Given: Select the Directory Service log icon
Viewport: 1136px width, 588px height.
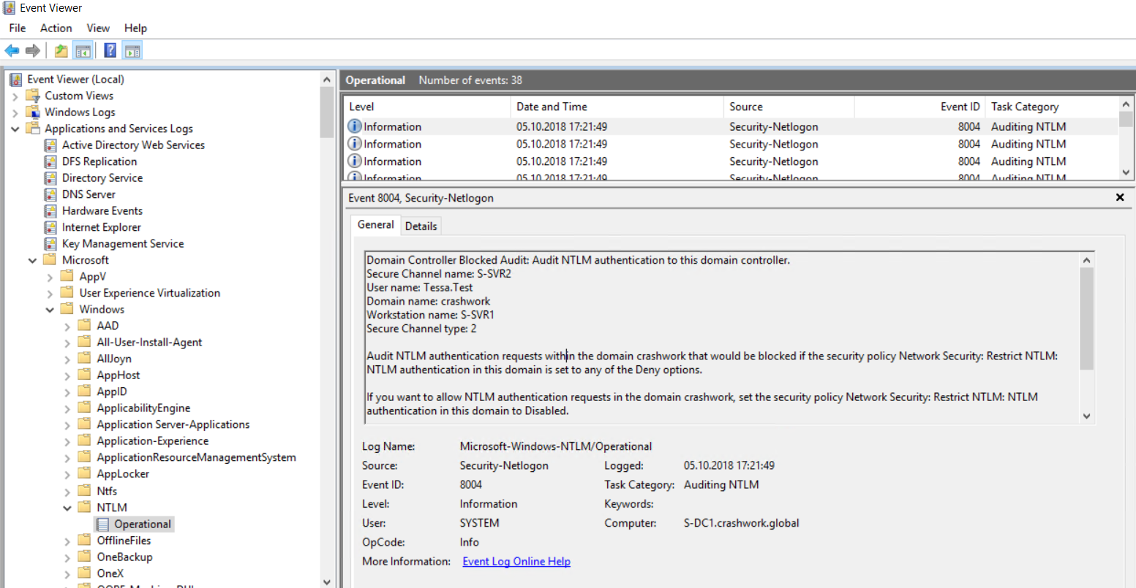Looking at the screenshot, I should pos(50,178).
